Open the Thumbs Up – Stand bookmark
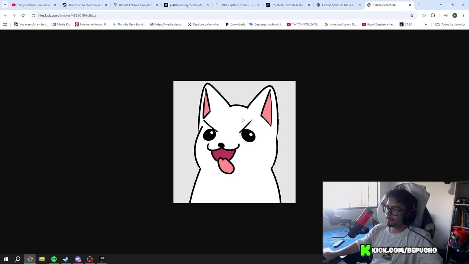This screenshot has width=469, height=264. tap(129, 24)
